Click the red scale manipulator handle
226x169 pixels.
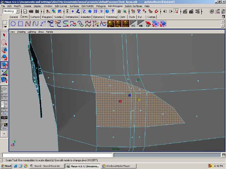click(x=120, y=101)
